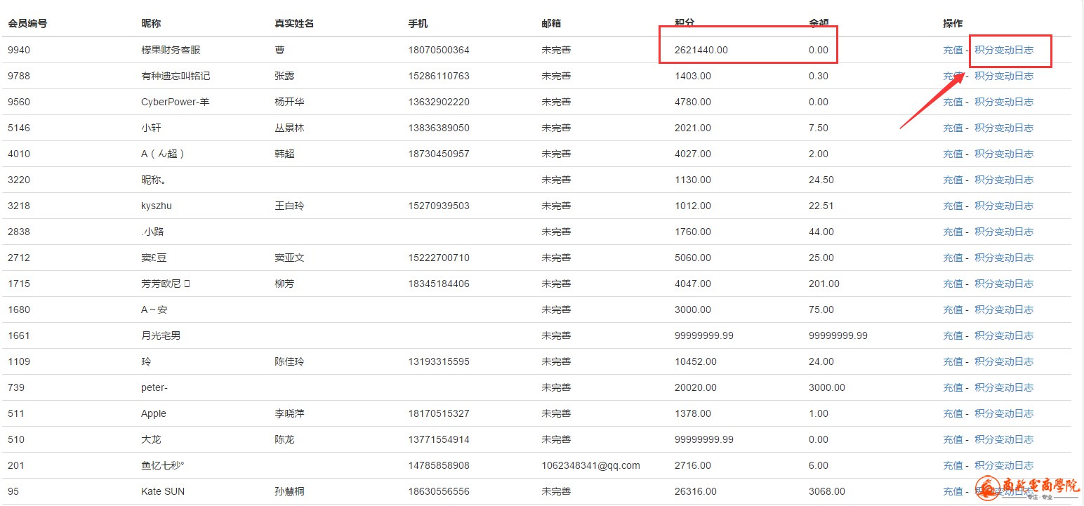
Task: Open 积分变动日志 for Apple row
Action: (1004, 413)
